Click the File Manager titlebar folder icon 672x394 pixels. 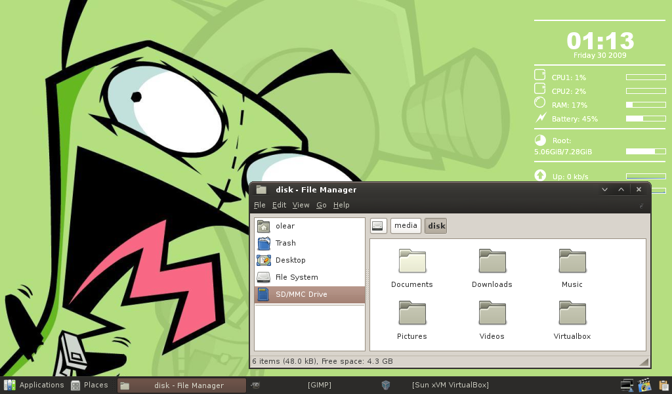[x=261, y=190]
